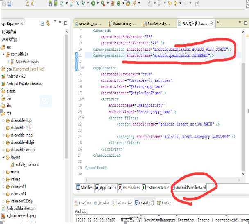Toggle code folding on activity line 18
249x224 pixels.
pos(83,99)
